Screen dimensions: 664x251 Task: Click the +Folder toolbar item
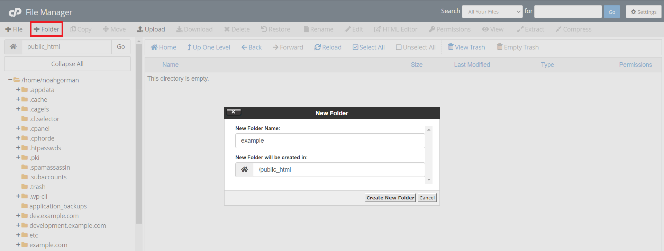[x=46, y=29]
